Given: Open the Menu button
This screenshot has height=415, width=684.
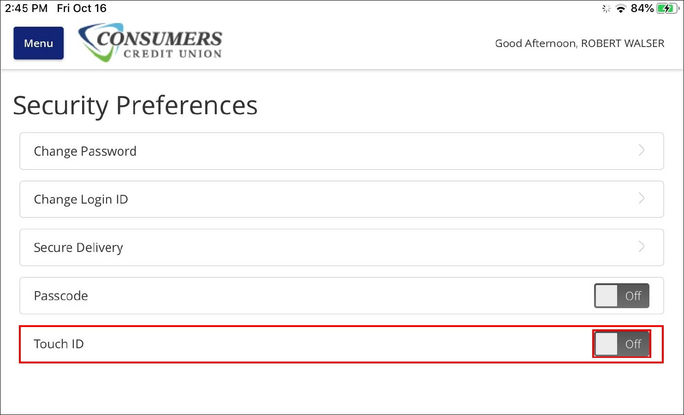Looking at the screenshot, I should click(x=39, y=43).
